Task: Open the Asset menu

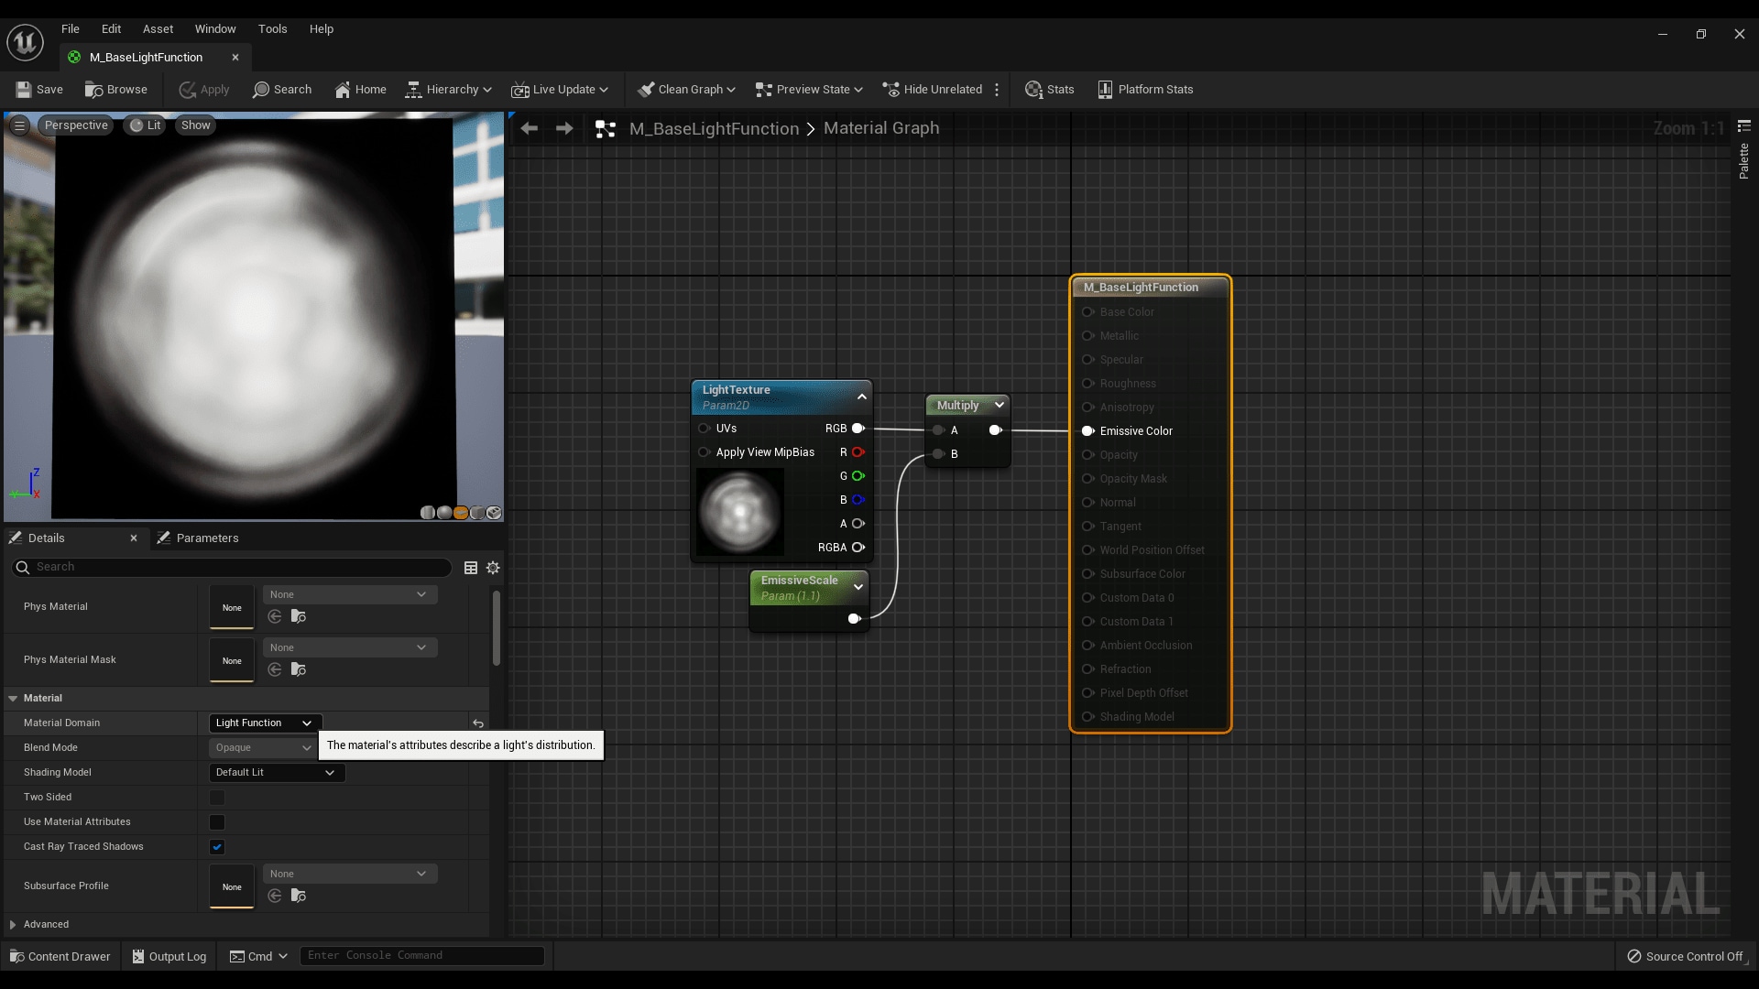Action: (x=158, y=29)
